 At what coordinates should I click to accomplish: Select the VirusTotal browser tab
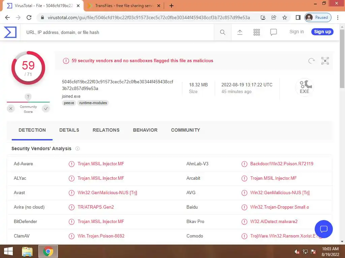(43, 6)
